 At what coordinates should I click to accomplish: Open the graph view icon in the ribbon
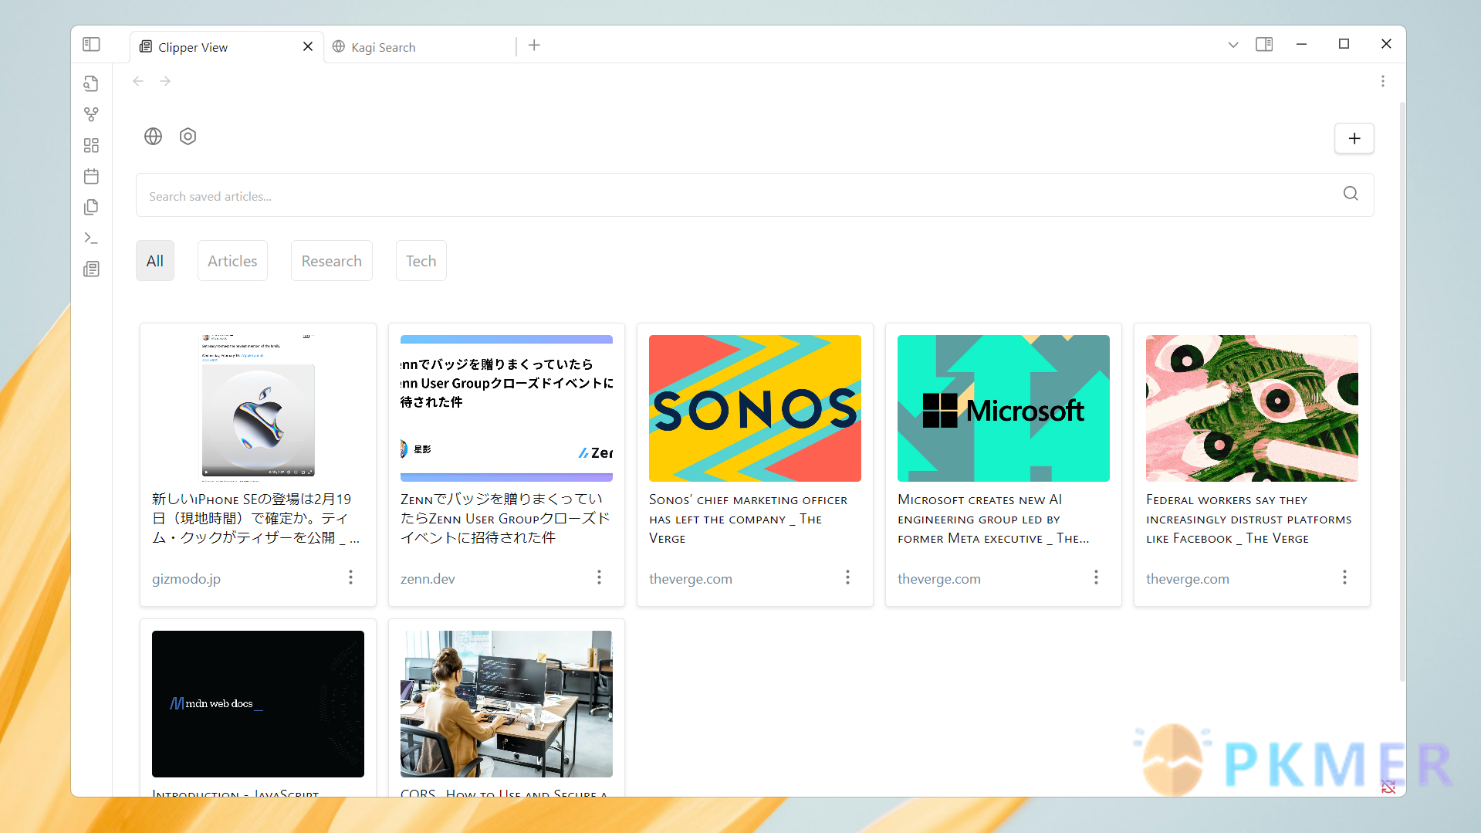[x=91, y=114]
